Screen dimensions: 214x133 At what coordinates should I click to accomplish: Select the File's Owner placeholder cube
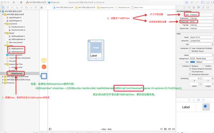[44, 60]
